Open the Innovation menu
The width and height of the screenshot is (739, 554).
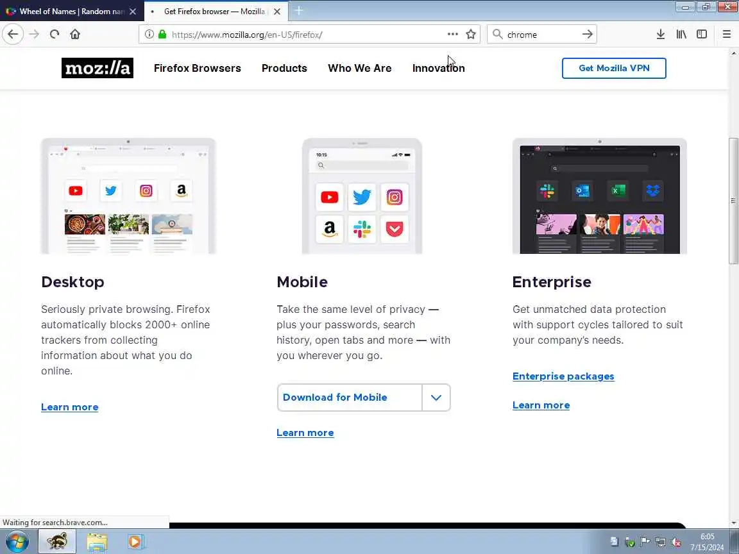pyautogui.click(x=438, y=69)
